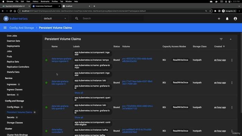Open the Bookmarks menu in menu bar
Image resolution: width=242 pixels, height=136 pixels.
[45, 2]
